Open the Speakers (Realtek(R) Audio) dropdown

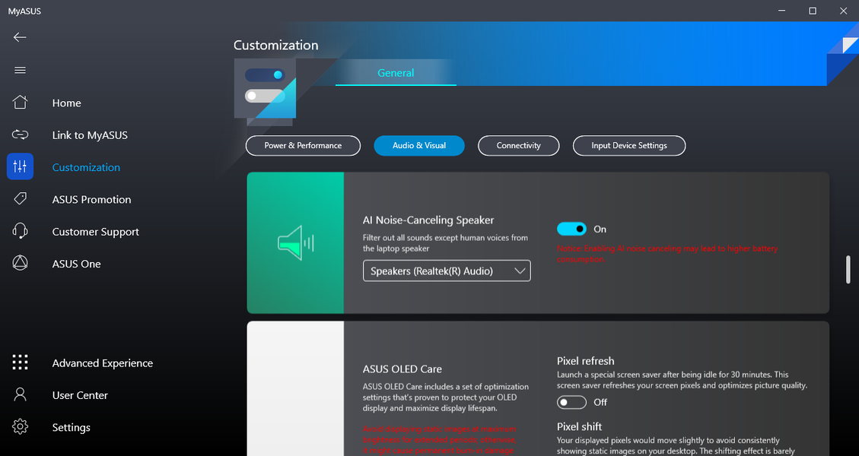click(x=447, y=271)
